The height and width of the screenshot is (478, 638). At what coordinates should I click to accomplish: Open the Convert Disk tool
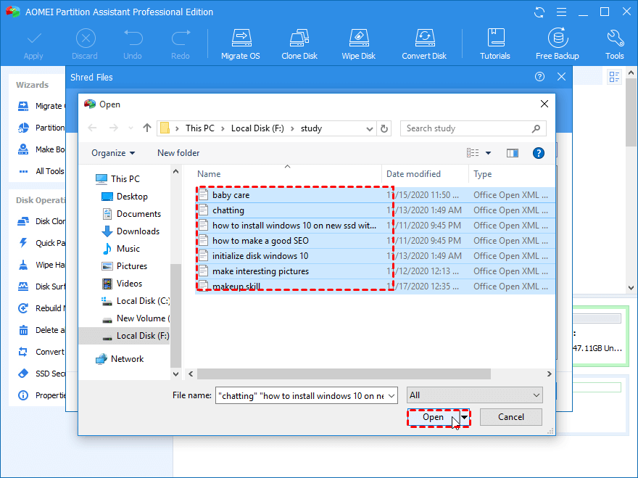pyautogui.click(x=424, y=44)
